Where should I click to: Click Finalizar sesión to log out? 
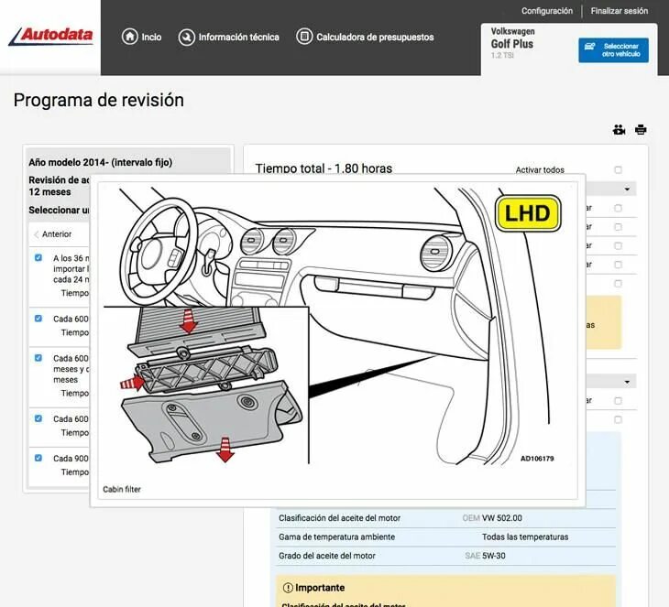point(620,11)
